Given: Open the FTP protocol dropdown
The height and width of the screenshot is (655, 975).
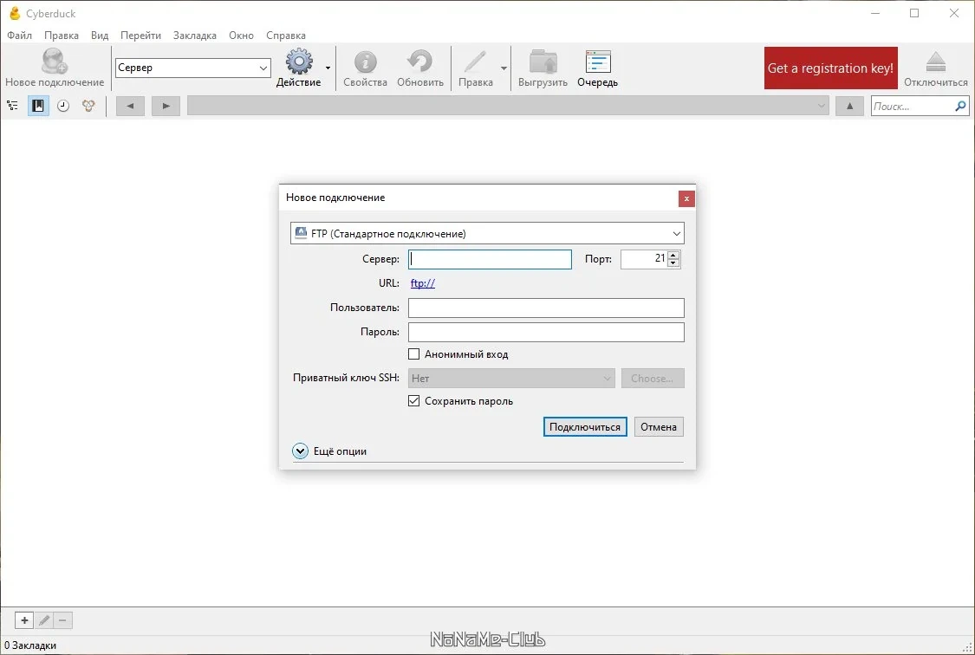Looking at the screenshot, I should pyautogui.click(x=487, y=234).
